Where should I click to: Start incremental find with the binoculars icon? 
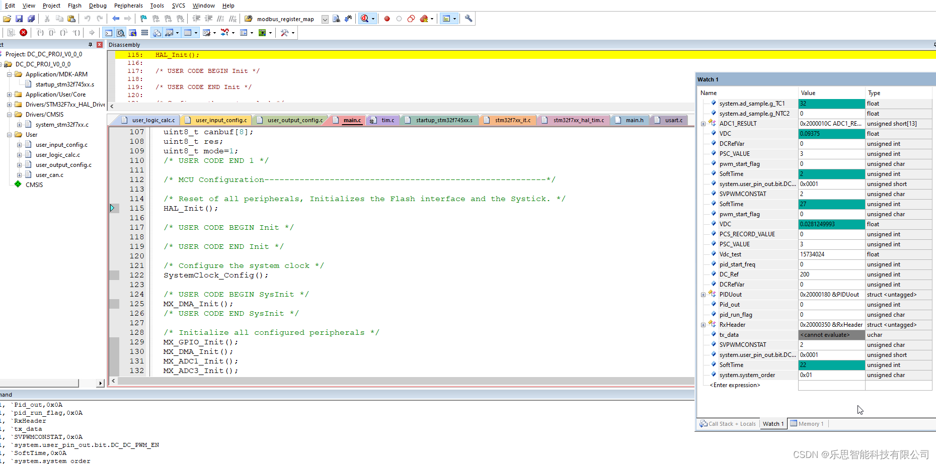[x=348, y=19]
